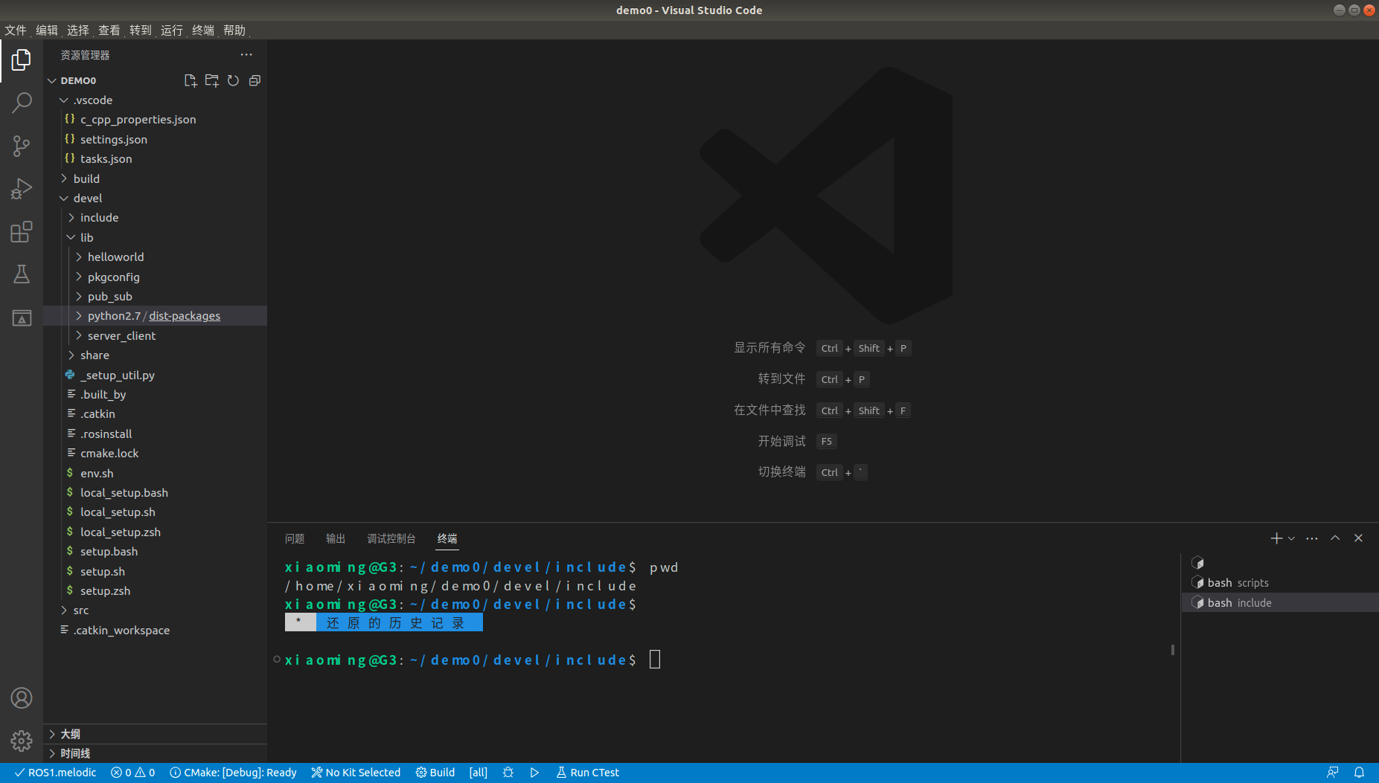
Task: Open the 文件 menu
Action: (x=16, y=30)
